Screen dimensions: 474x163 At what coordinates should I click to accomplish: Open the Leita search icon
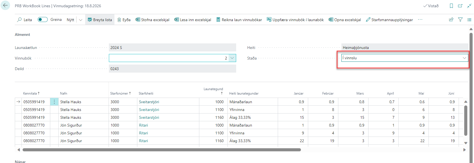coord(20,20)
